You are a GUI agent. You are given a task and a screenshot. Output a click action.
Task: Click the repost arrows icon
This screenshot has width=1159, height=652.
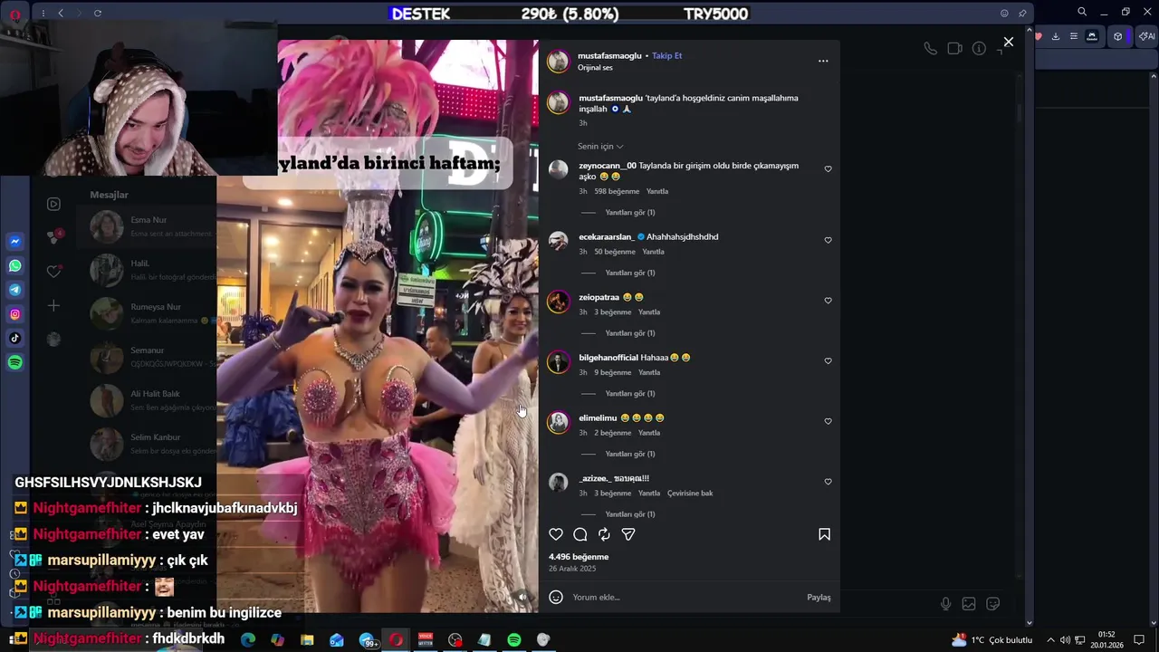pos(604,534)
